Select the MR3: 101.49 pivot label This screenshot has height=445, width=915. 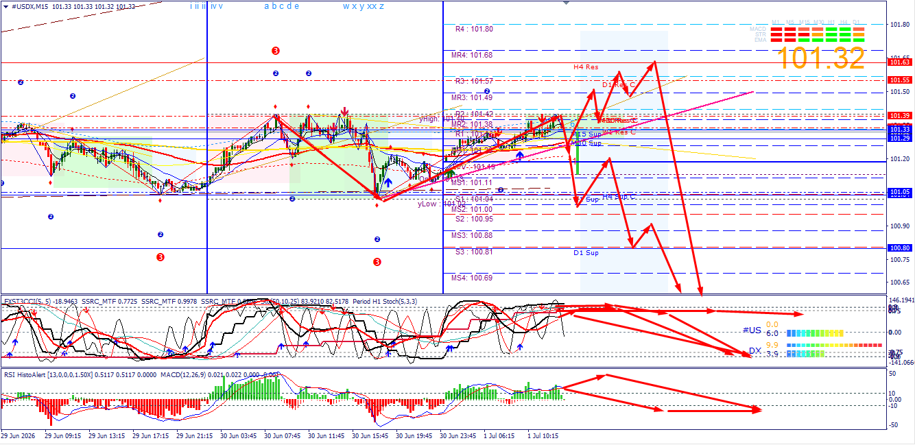(x=472, y=97)
